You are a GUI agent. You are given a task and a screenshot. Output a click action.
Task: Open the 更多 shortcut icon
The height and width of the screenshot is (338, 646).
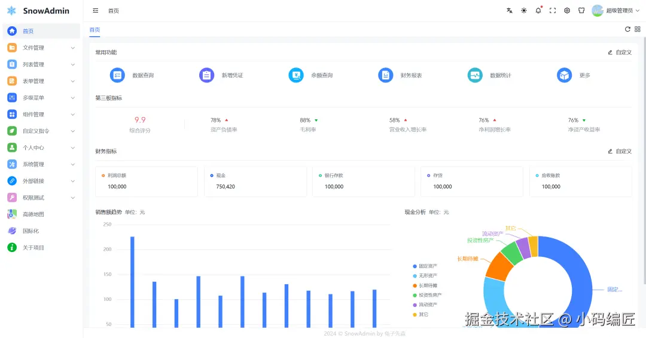coord(565,75)
